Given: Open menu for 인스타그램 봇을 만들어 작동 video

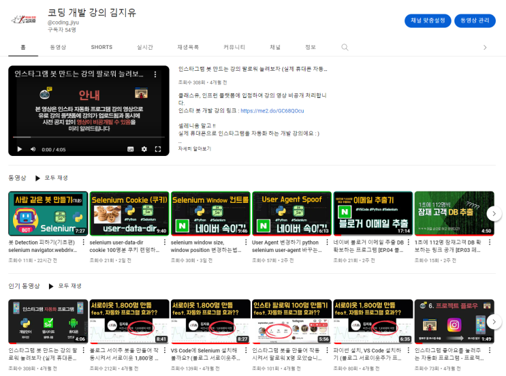Looking at the screenshot, I should [327, 350].
